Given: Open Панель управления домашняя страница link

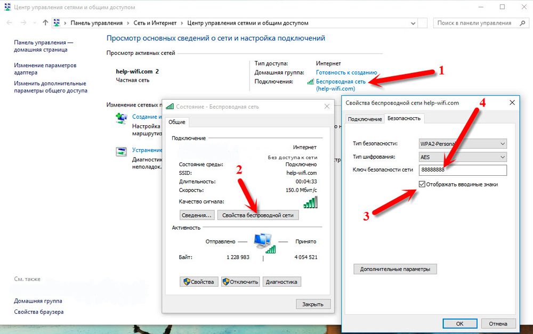Looking at the screenshot, I should [44, 46].
